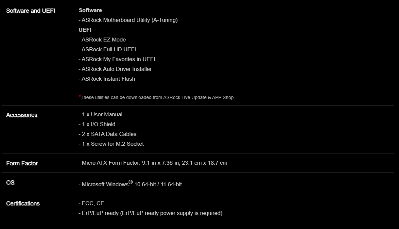Screen dimensions: 399x229
Task: Click the Microsoft Windows 10/11 64-bit line
Action: point(130,184)
